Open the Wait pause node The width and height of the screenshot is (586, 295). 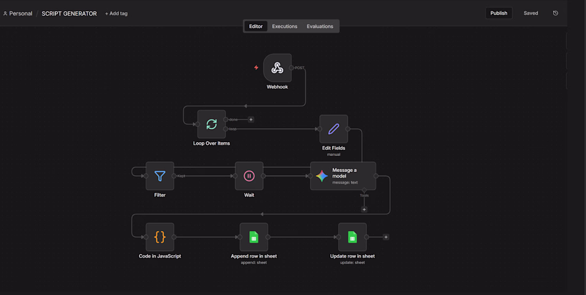[249, 176]
